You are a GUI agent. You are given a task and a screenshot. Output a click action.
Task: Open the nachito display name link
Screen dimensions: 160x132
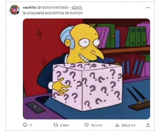[30, 7]
